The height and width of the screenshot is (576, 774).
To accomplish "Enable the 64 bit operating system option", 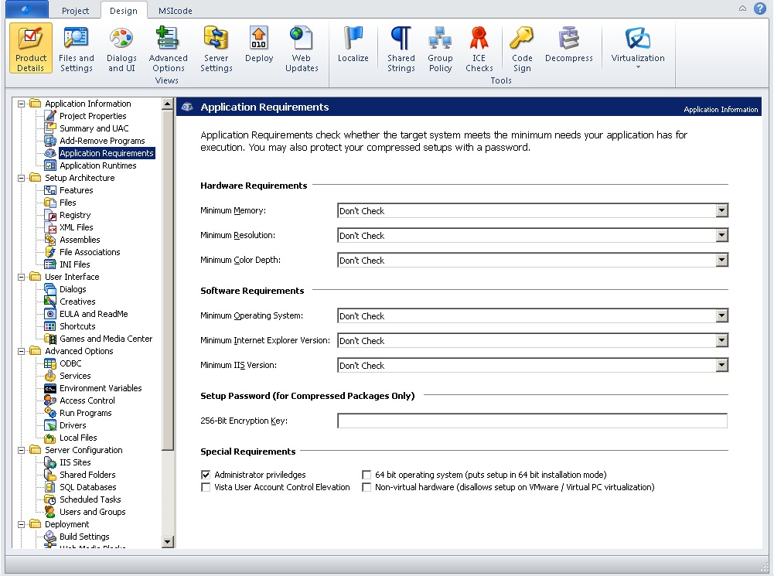I will point(367,475).
